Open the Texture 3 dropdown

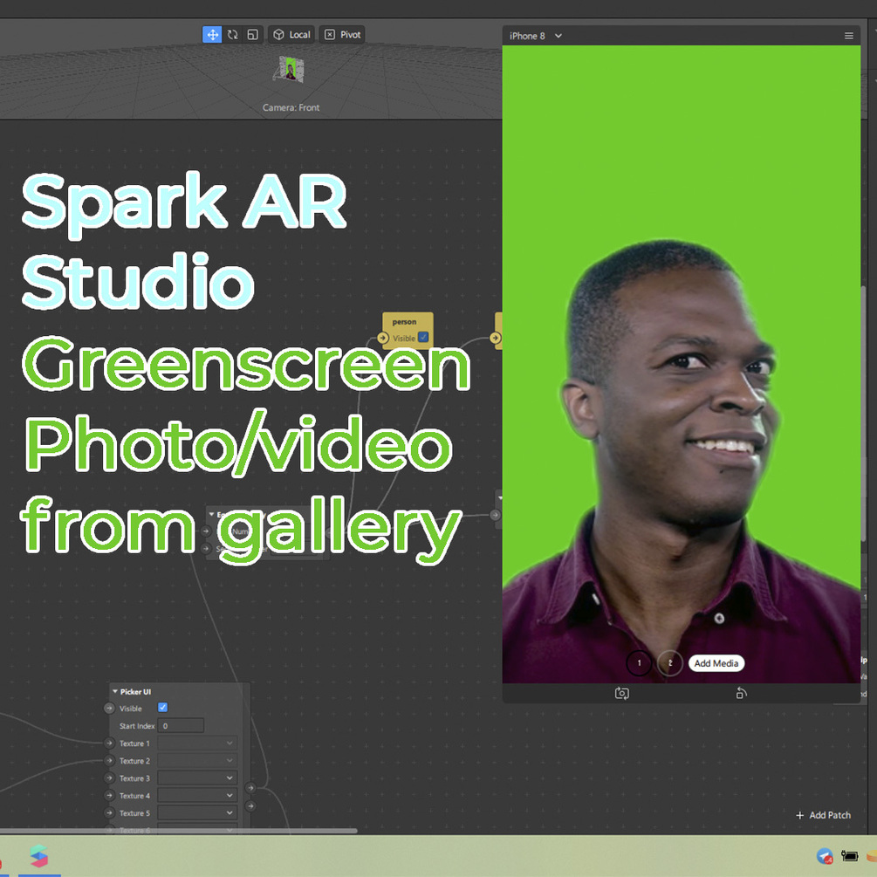click(x=197, y=778)
